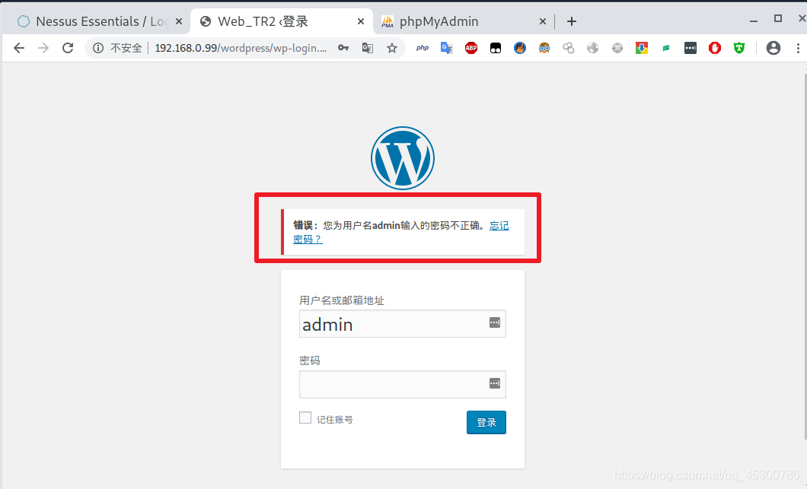Open a new browser tab
The width and height of the screenshot is (807, 489).
[571, 21]
